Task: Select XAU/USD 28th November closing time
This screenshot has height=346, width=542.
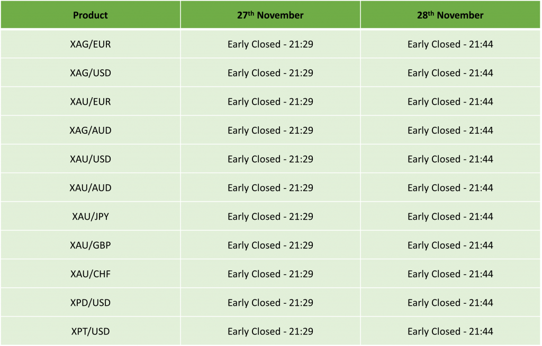Action: click(450, 159)
